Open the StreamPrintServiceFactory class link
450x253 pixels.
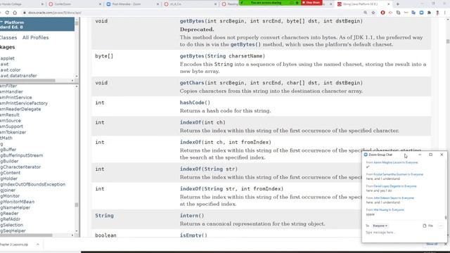point(24,103)
